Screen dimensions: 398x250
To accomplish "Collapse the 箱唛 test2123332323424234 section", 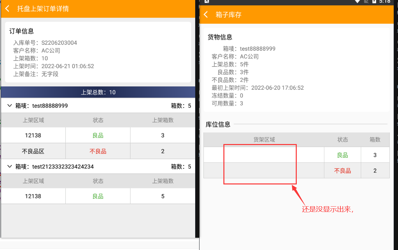I will [x=9, y=167].
